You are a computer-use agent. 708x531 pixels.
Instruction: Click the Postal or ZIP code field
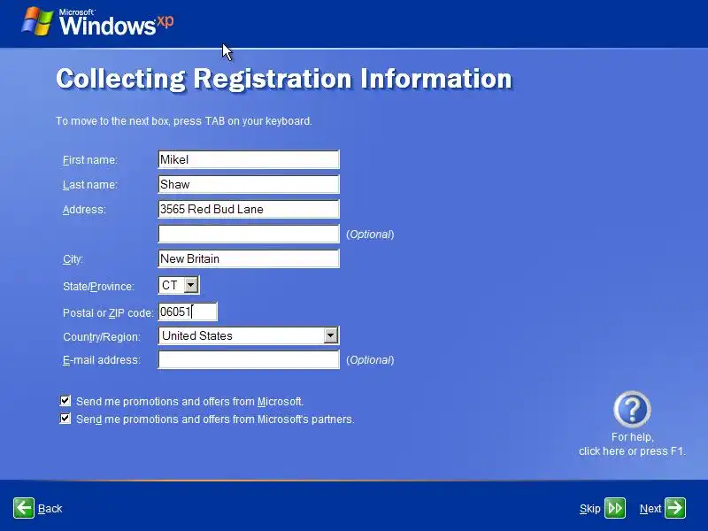pyautogui.click(x=188, y=312)
